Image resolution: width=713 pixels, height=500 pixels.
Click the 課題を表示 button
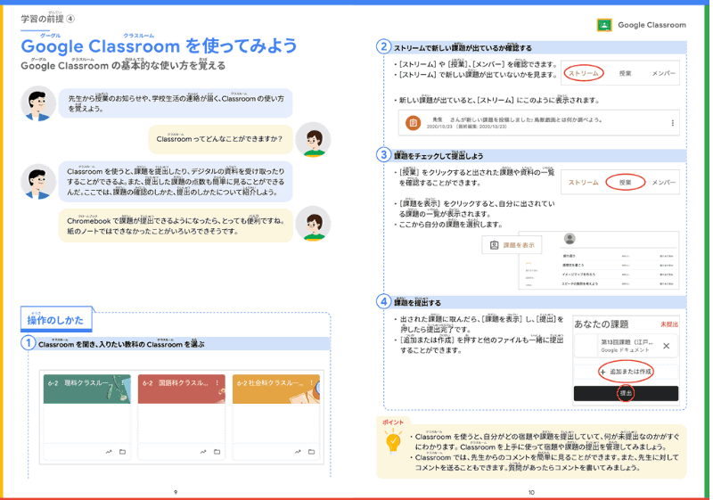[x=512, y=245]
